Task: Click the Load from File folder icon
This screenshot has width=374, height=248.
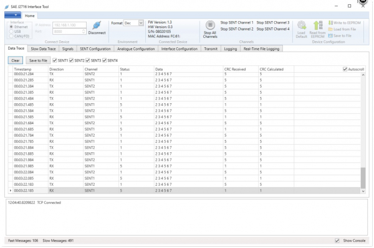Action: click(x=330, y=29)
